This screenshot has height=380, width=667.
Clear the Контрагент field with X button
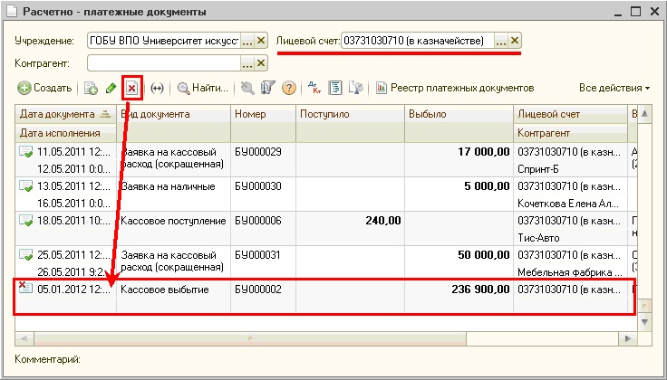coord(261,63)
